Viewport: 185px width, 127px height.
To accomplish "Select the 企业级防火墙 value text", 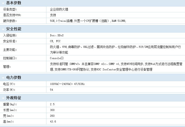I will pos(59,9).
